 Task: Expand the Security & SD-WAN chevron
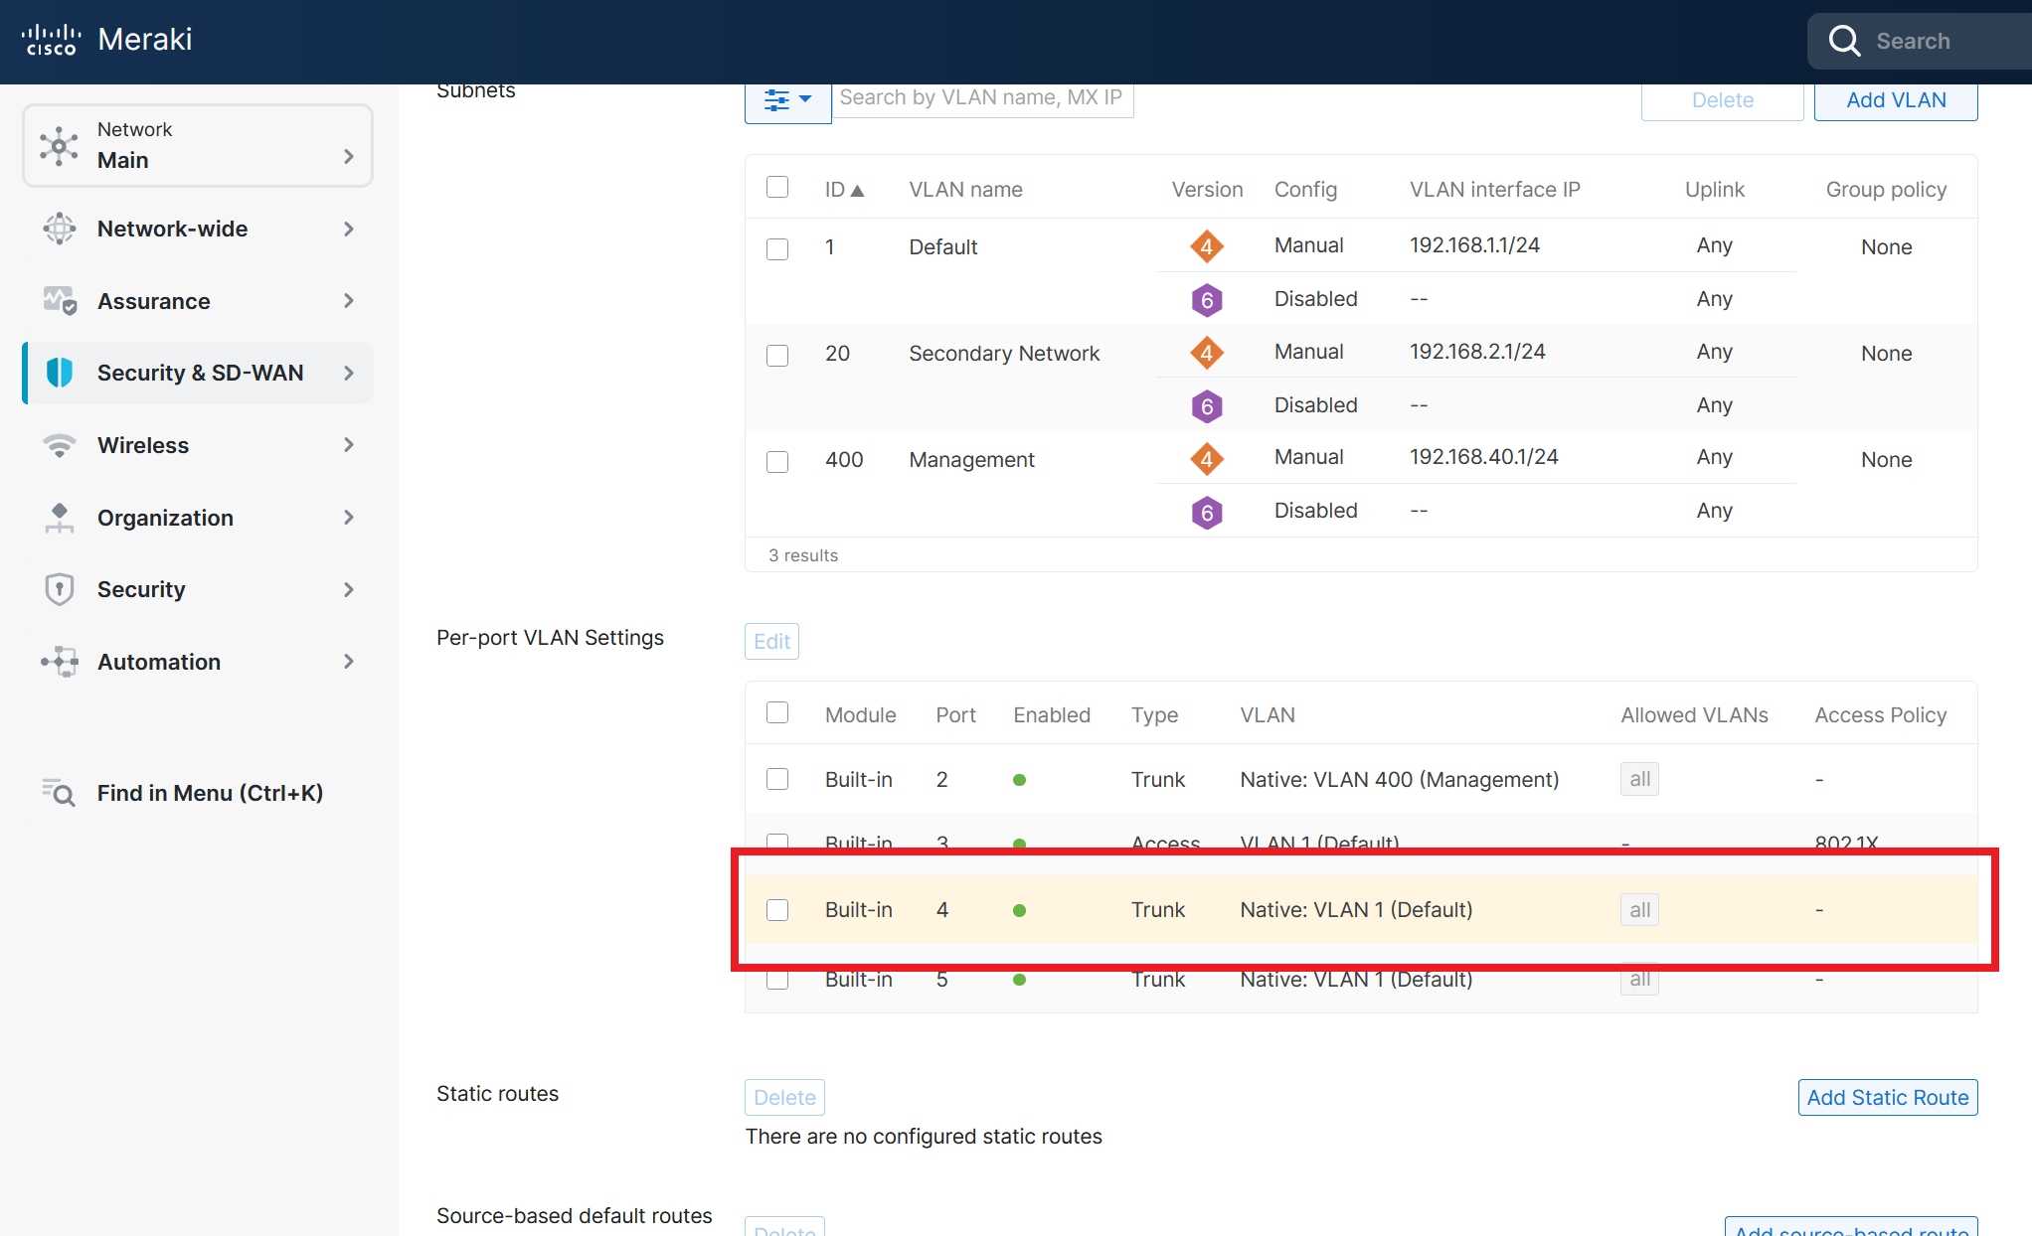point(348,373)
